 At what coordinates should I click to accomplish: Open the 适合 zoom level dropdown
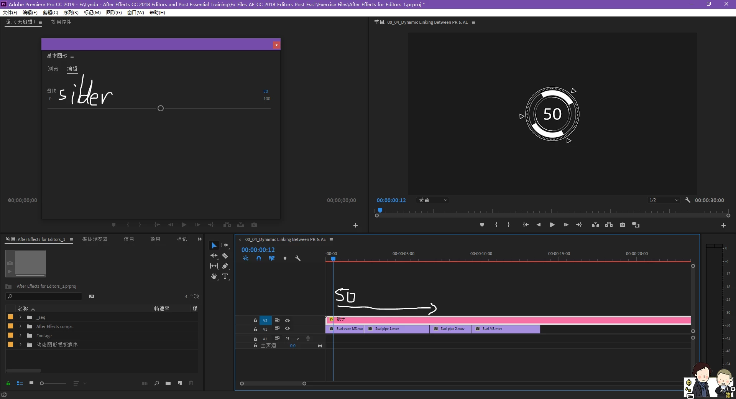click(x=433, y=200)
